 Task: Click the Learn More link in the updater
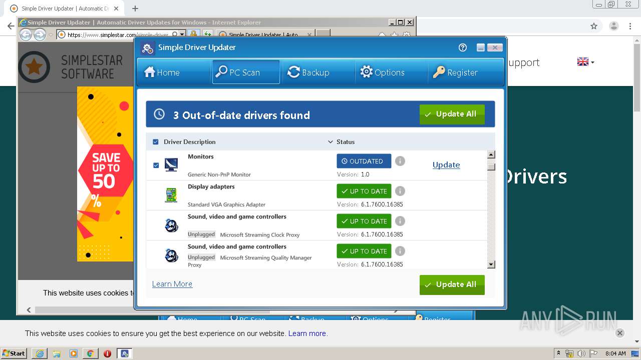pyautogui.click(x=172, y=283)
